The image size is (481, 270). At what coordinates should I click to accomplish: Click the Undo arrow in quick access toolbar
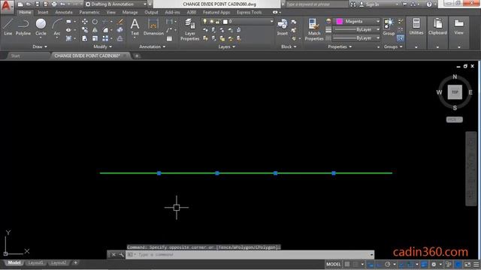[62, 4]
